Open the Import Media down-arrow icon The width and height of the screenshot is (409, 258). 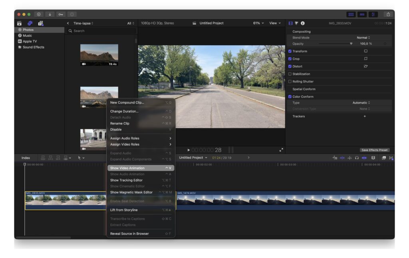coord(50,14)
